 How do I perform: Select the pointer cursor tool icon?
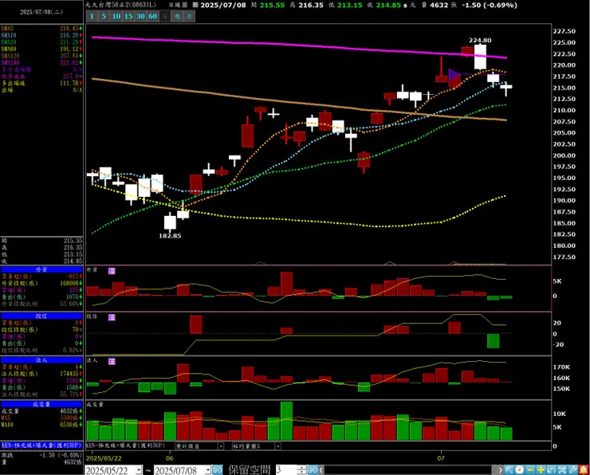(509, 469)
